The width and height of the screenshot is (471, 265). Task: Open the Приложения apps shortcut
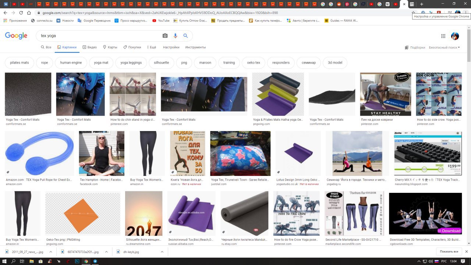click(15, 21)
